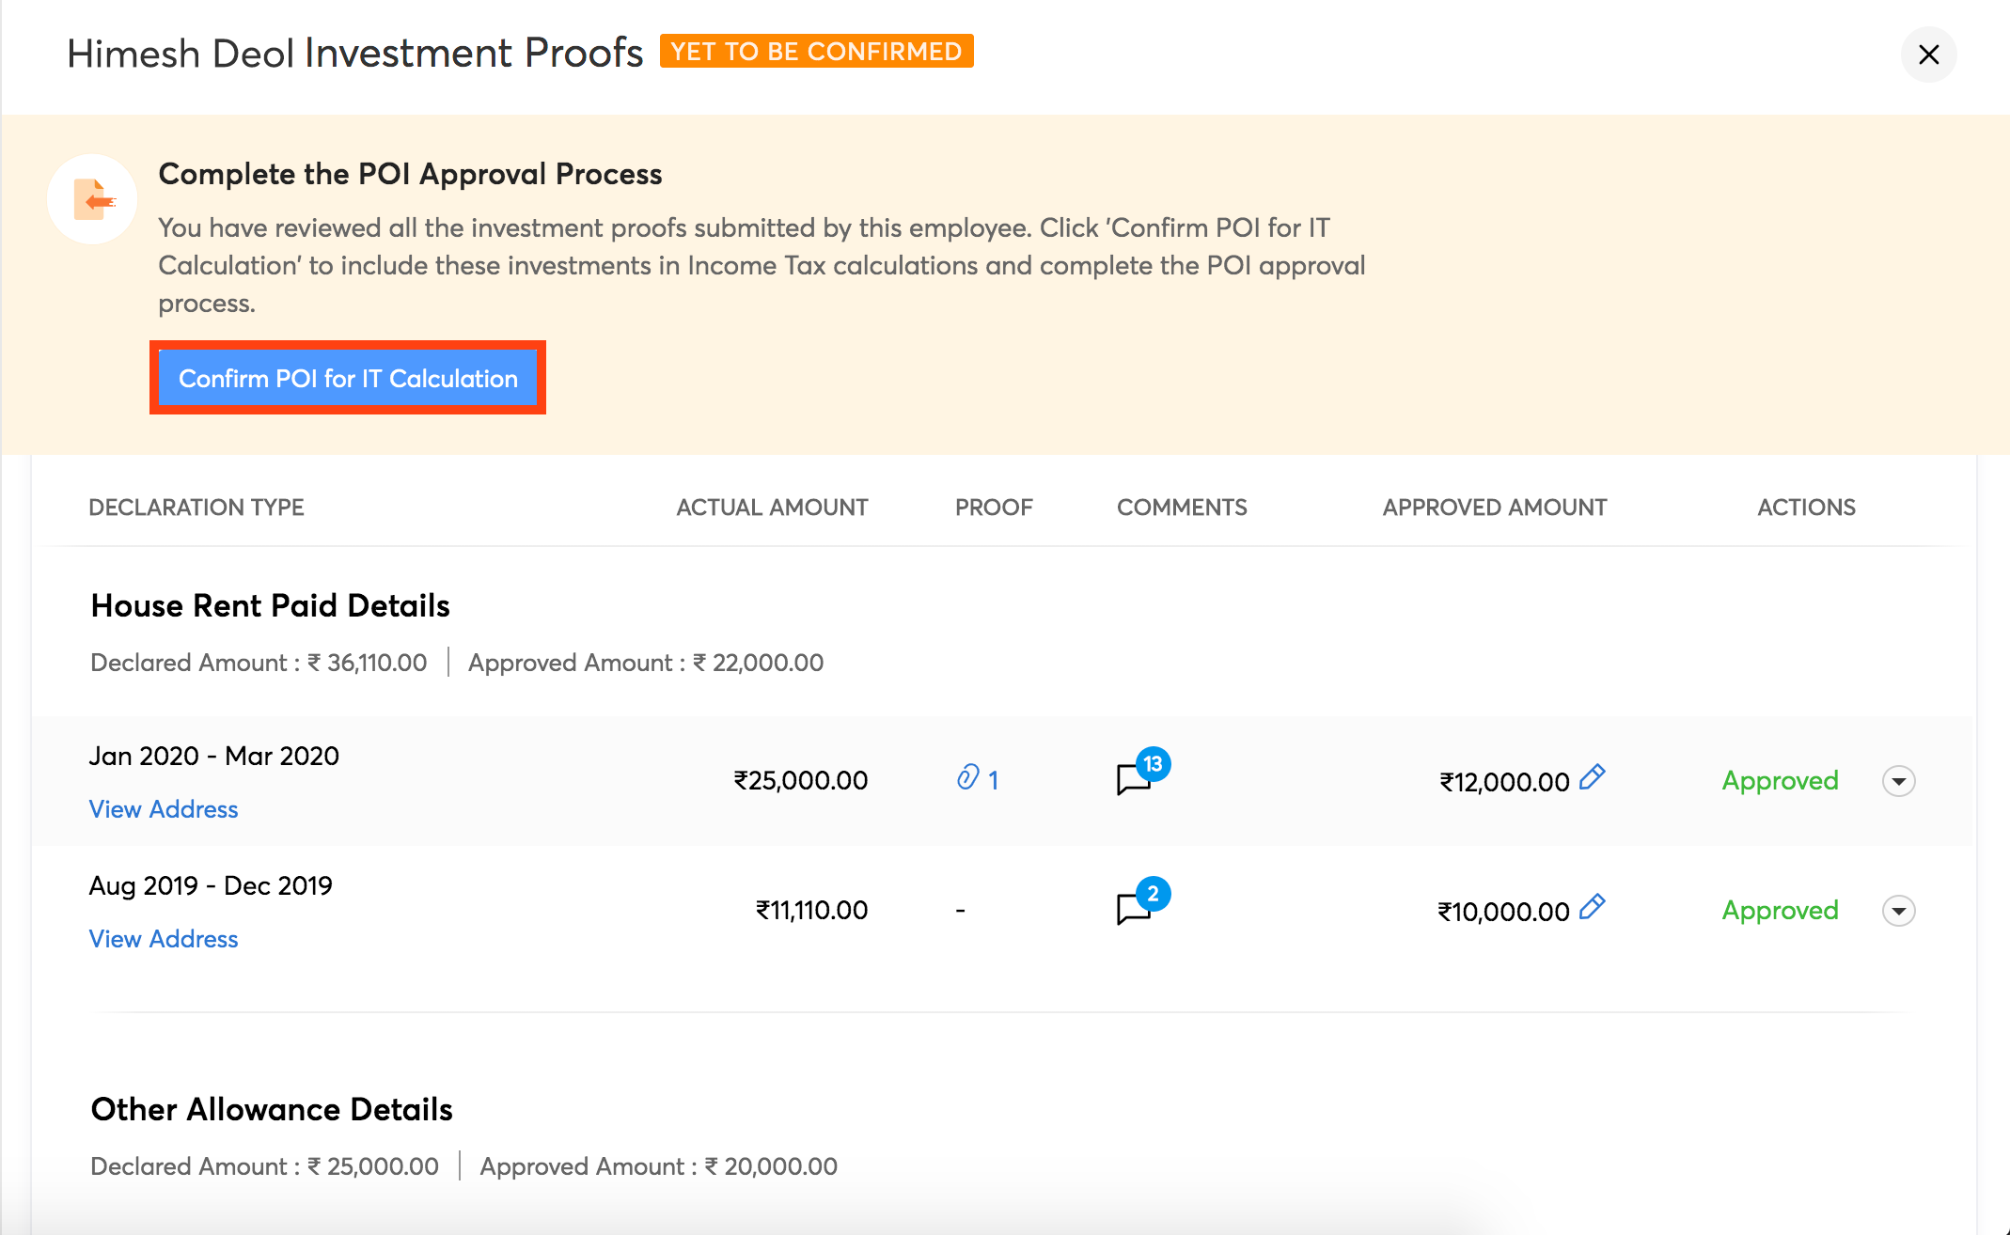The image size is (2010, 1235).
Task: Click Approved status for Jan 2020 row
Action: pos(1780,781)
